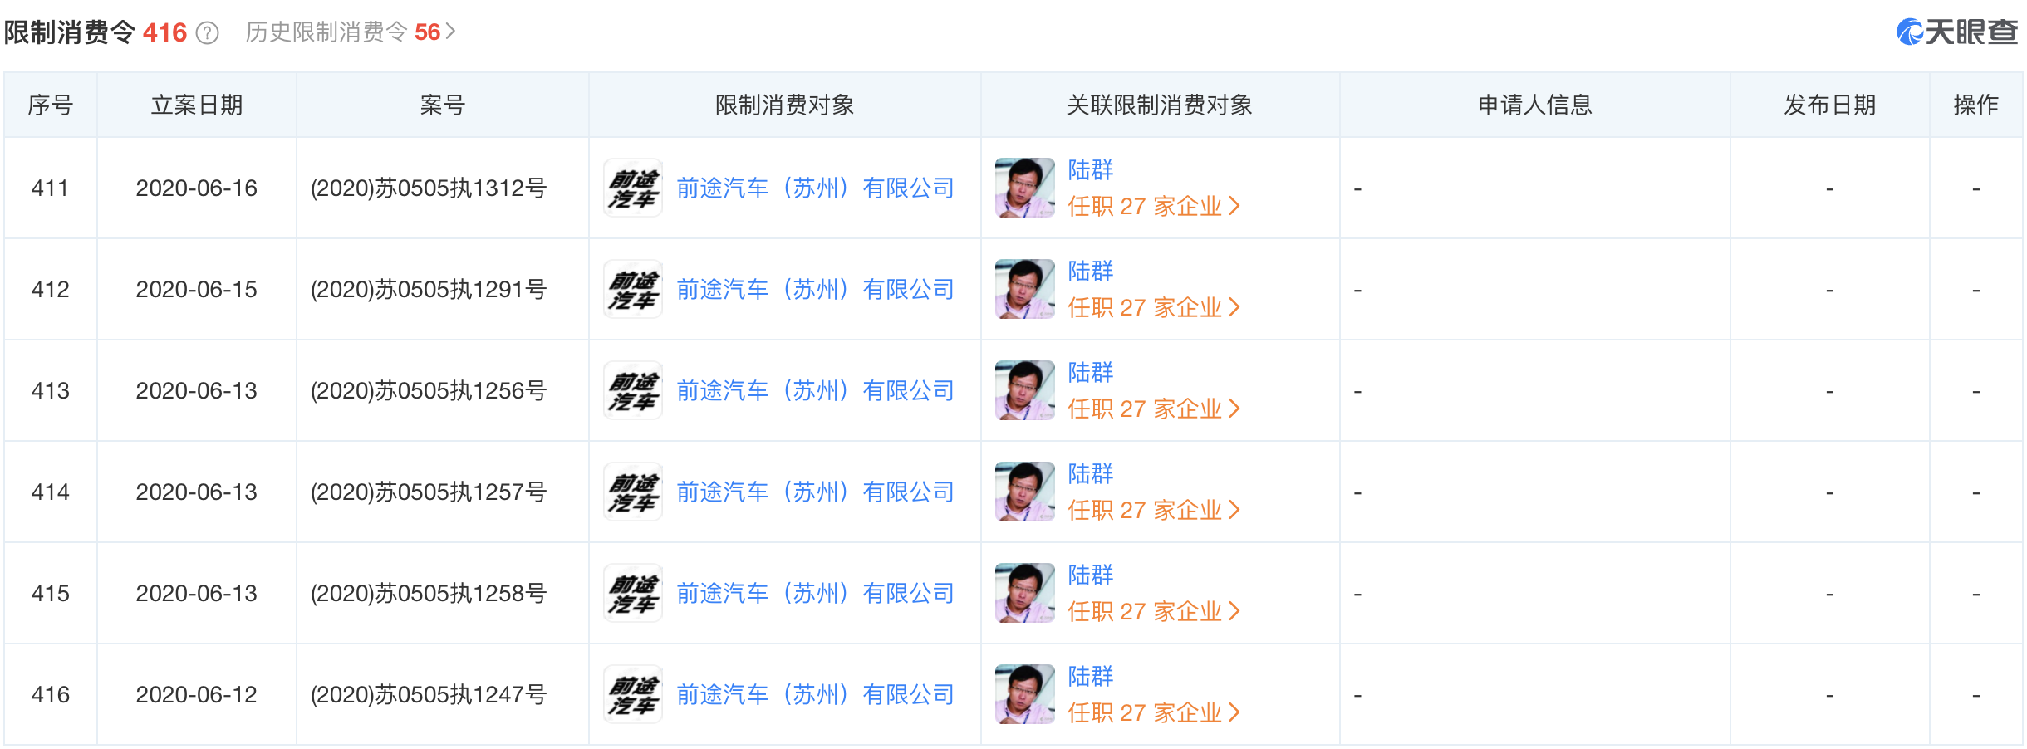Open the portrait thumbnail in row 415
Image resolution: width=2027 pixels, height=749 pixels.
1024,594
